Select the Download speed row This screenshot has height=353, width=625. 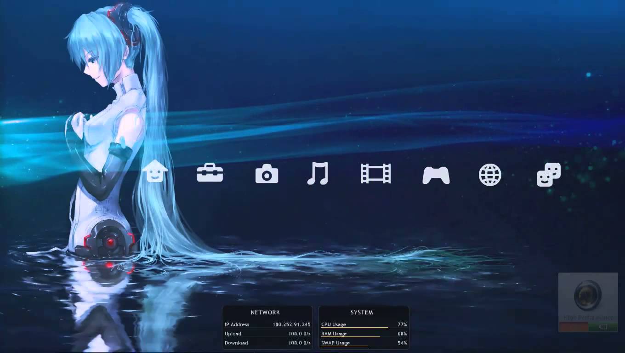(x=267, y=343)
